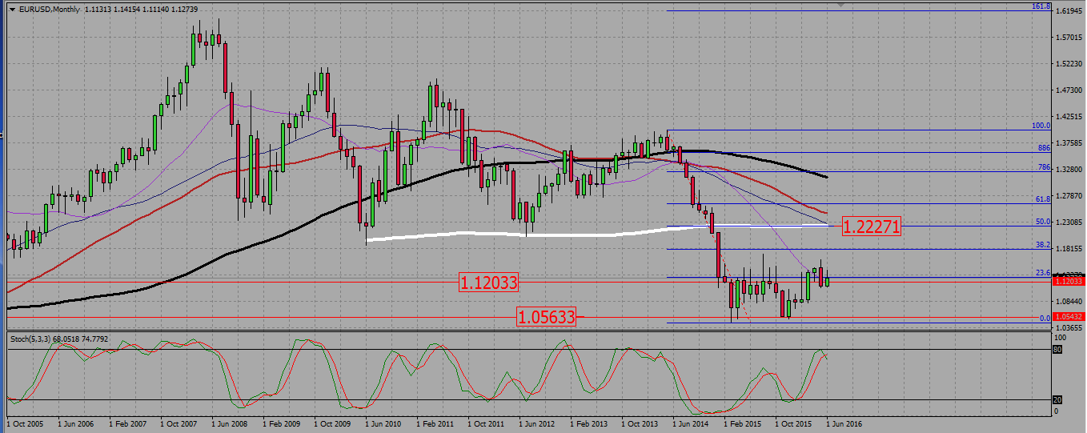Click the 1 Oct 2007 date label
This screenshot has height=433, width=1087.
coord(180,424)
